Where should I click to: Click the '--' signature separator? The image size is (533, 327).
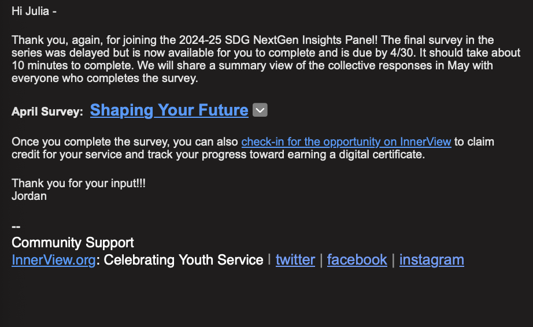coord(16,226)
